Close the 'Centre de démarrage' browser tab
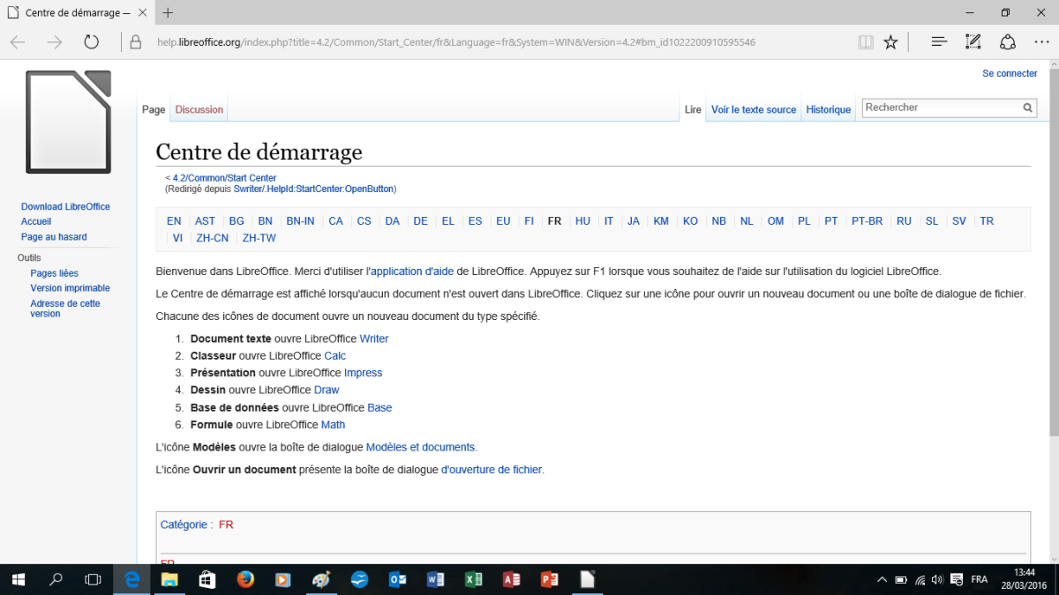 point(141,13)
